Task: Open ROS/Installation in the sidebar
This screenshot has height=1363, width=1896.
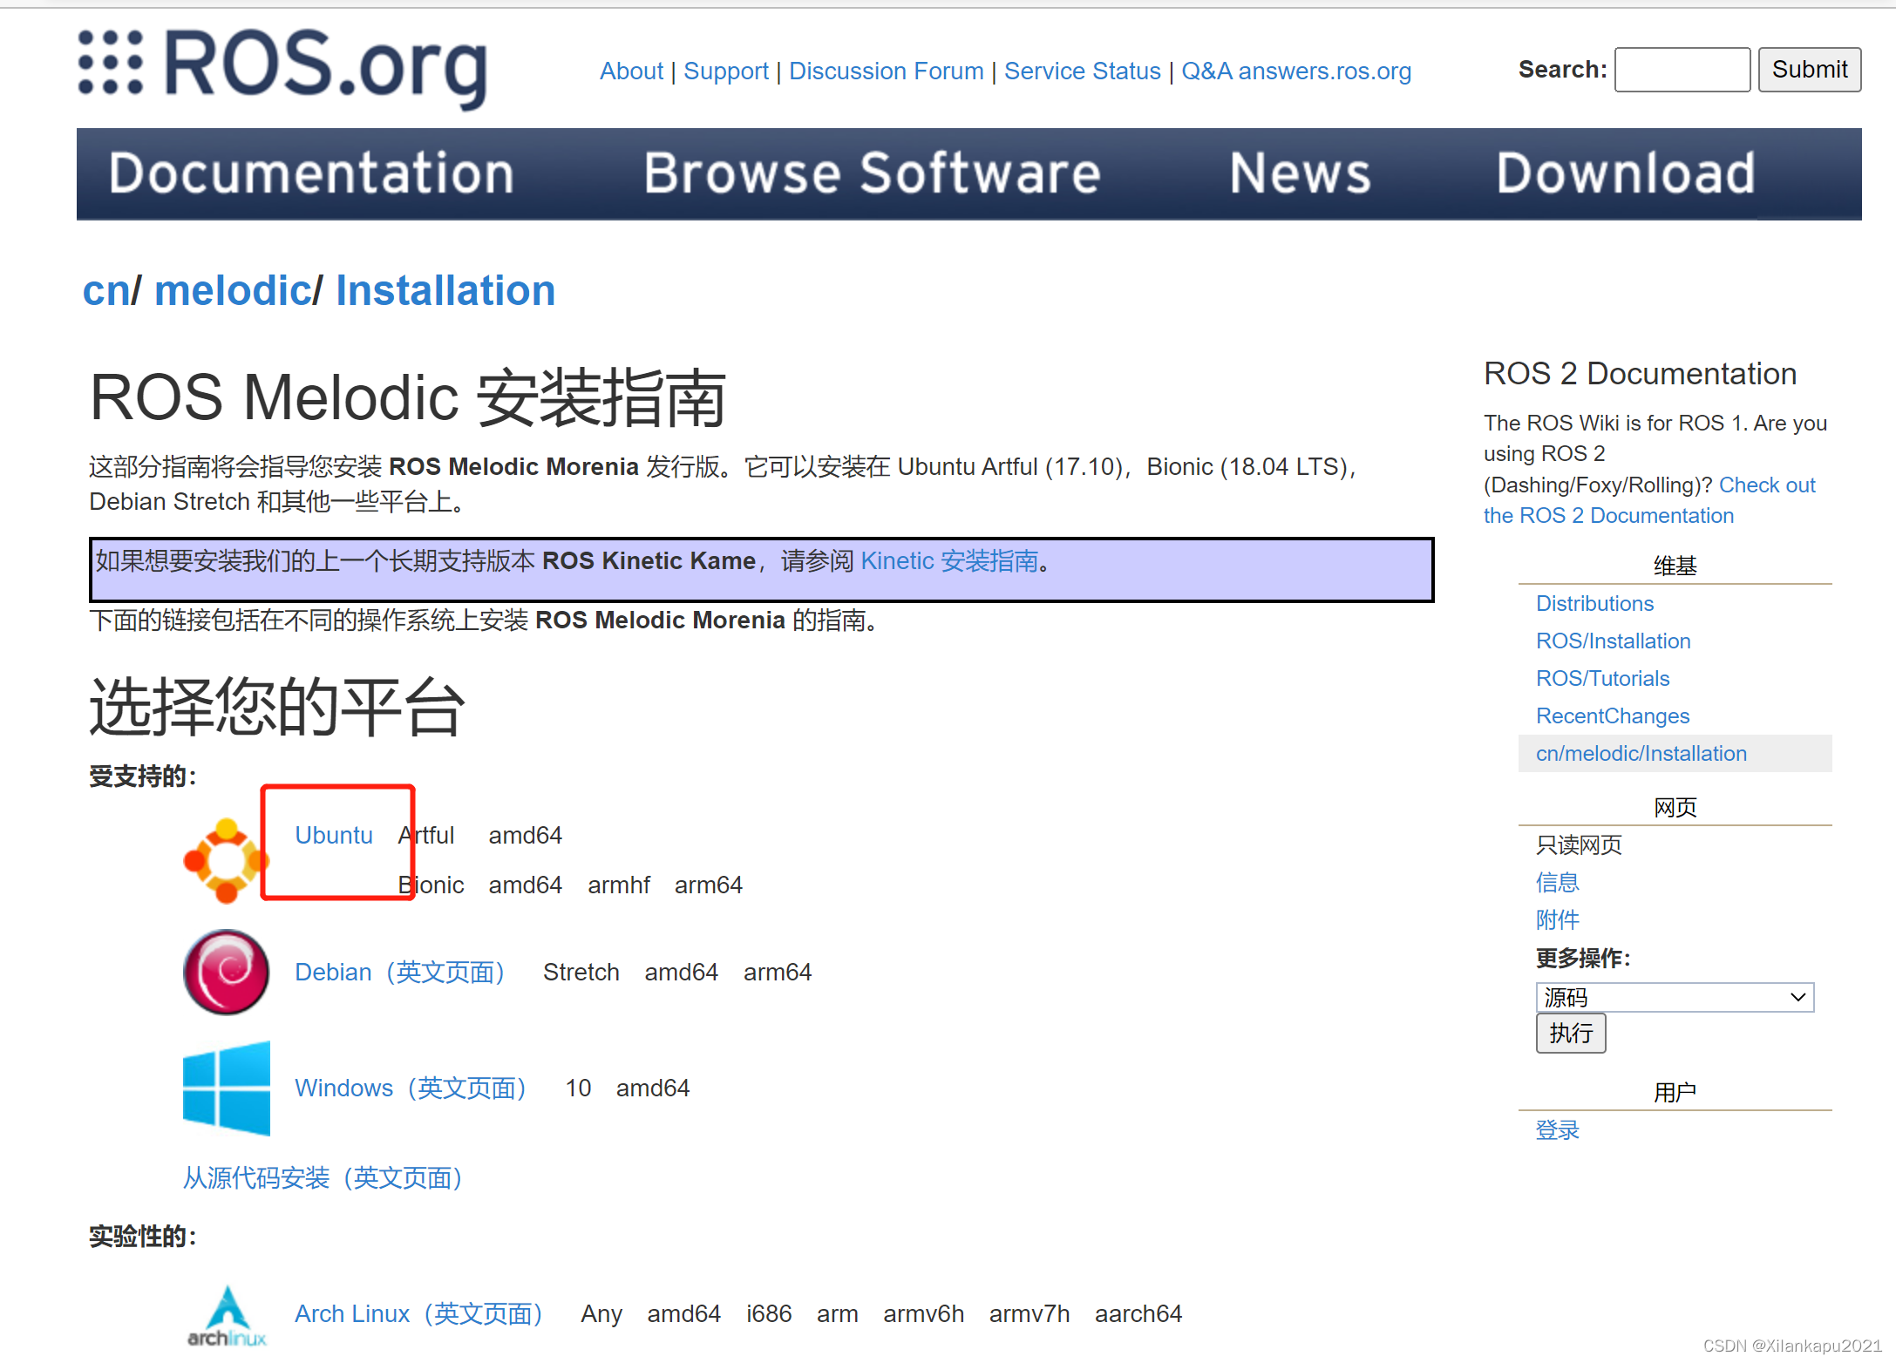Action: click(x=1613, y=641)
